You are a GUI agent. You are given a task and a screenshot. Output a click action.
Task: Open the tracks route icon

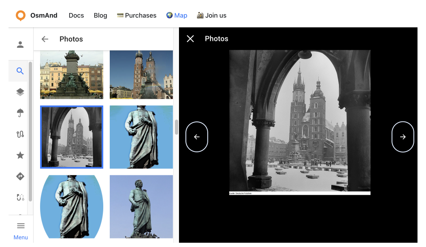click(20, 134)
